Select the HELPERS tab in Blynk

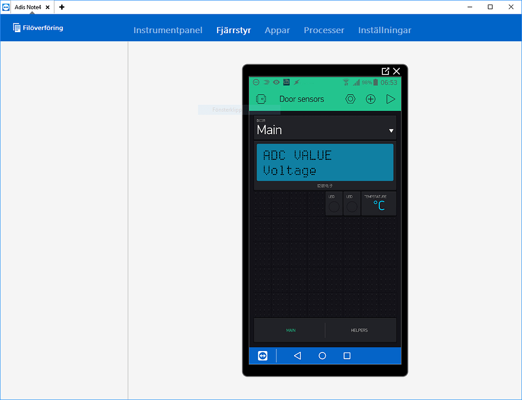360,330
